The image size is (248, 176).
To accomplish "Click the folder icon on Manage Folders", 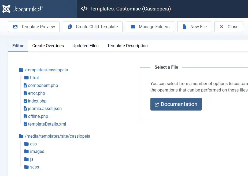I will [x=133, y=27].
